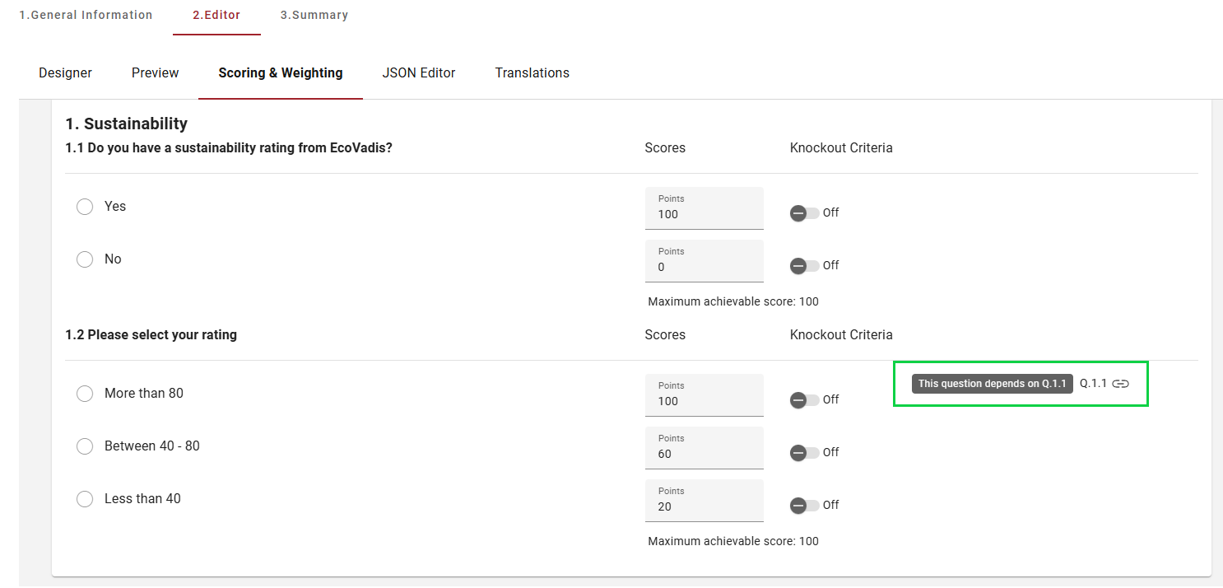Choose the No radio option
The width and height of the screenshot is (1223, 588).
85,259
